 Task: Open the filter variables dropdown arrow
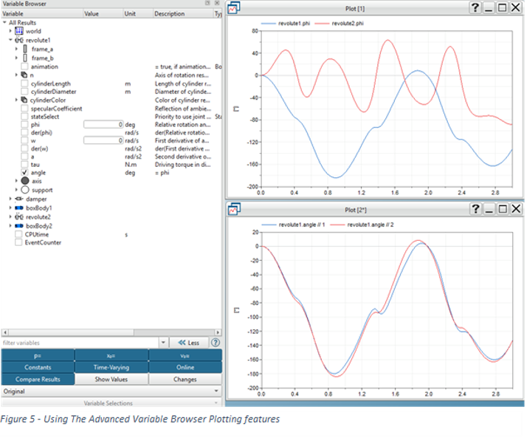[163, 343]
